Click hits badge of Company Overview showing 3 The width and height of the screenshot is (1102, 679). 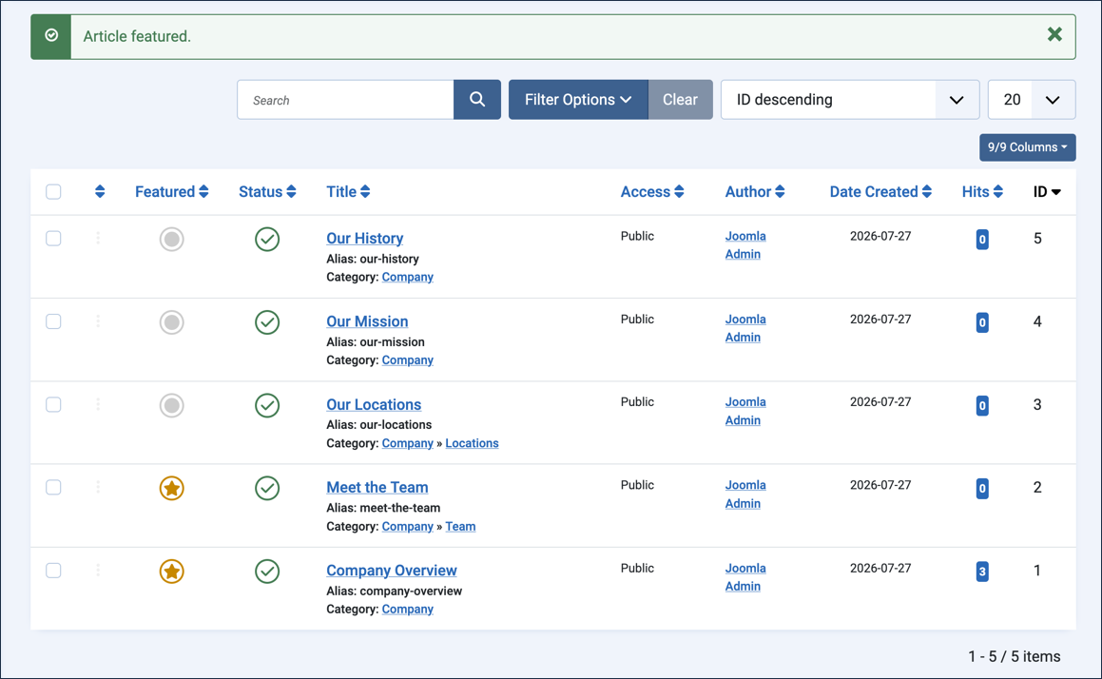[x=982, y=572]
